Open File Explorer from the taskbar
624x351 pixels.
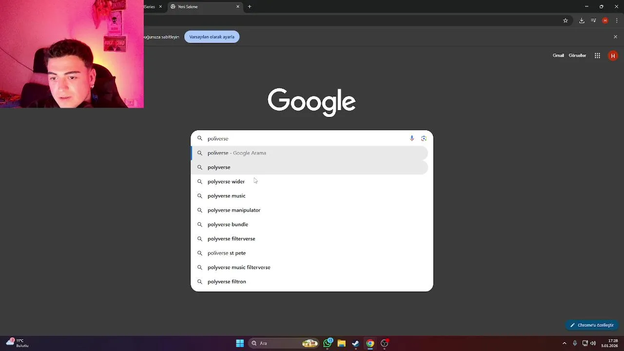[x=342, y=343]
